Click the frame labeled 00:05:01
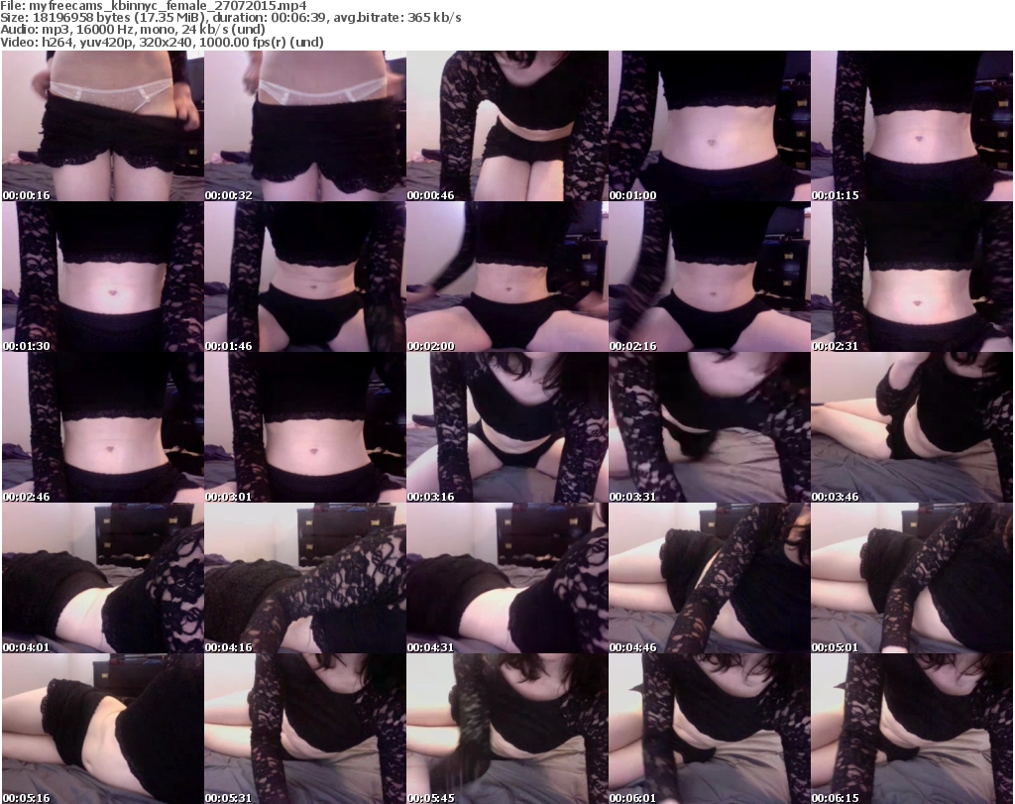This screenshot has width=1015, height=804. tap(912, 579)
